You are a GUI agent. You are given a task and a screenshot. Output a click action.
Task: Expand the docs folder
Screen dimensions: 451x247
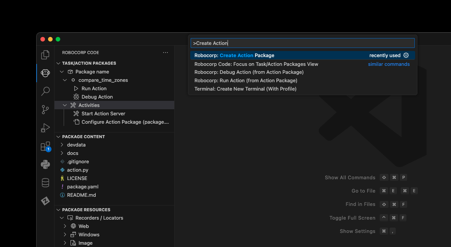coord(62,153)
